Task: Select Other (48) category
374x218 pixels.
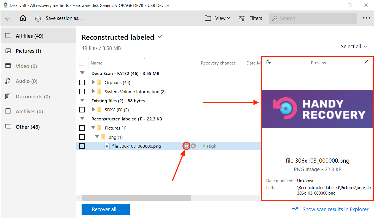Action: pos(38,127)
